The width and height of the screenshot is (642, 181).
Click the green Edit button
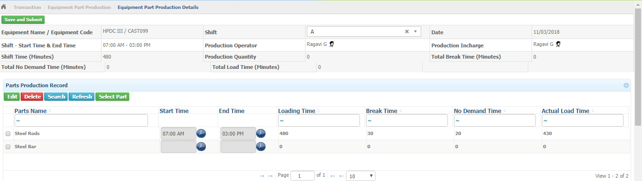click(12, 97)
